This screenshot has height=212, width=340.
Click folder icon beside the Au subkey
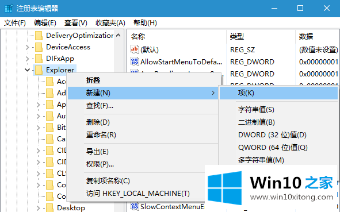pyautogui.click(x=49, y=116)
